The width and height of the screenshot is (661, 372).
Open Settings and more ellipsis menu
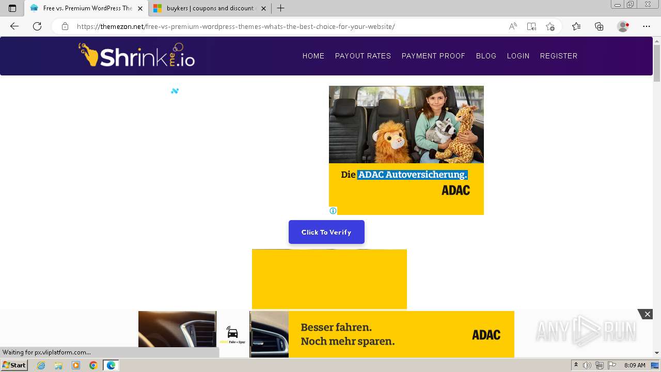(647, 26)
